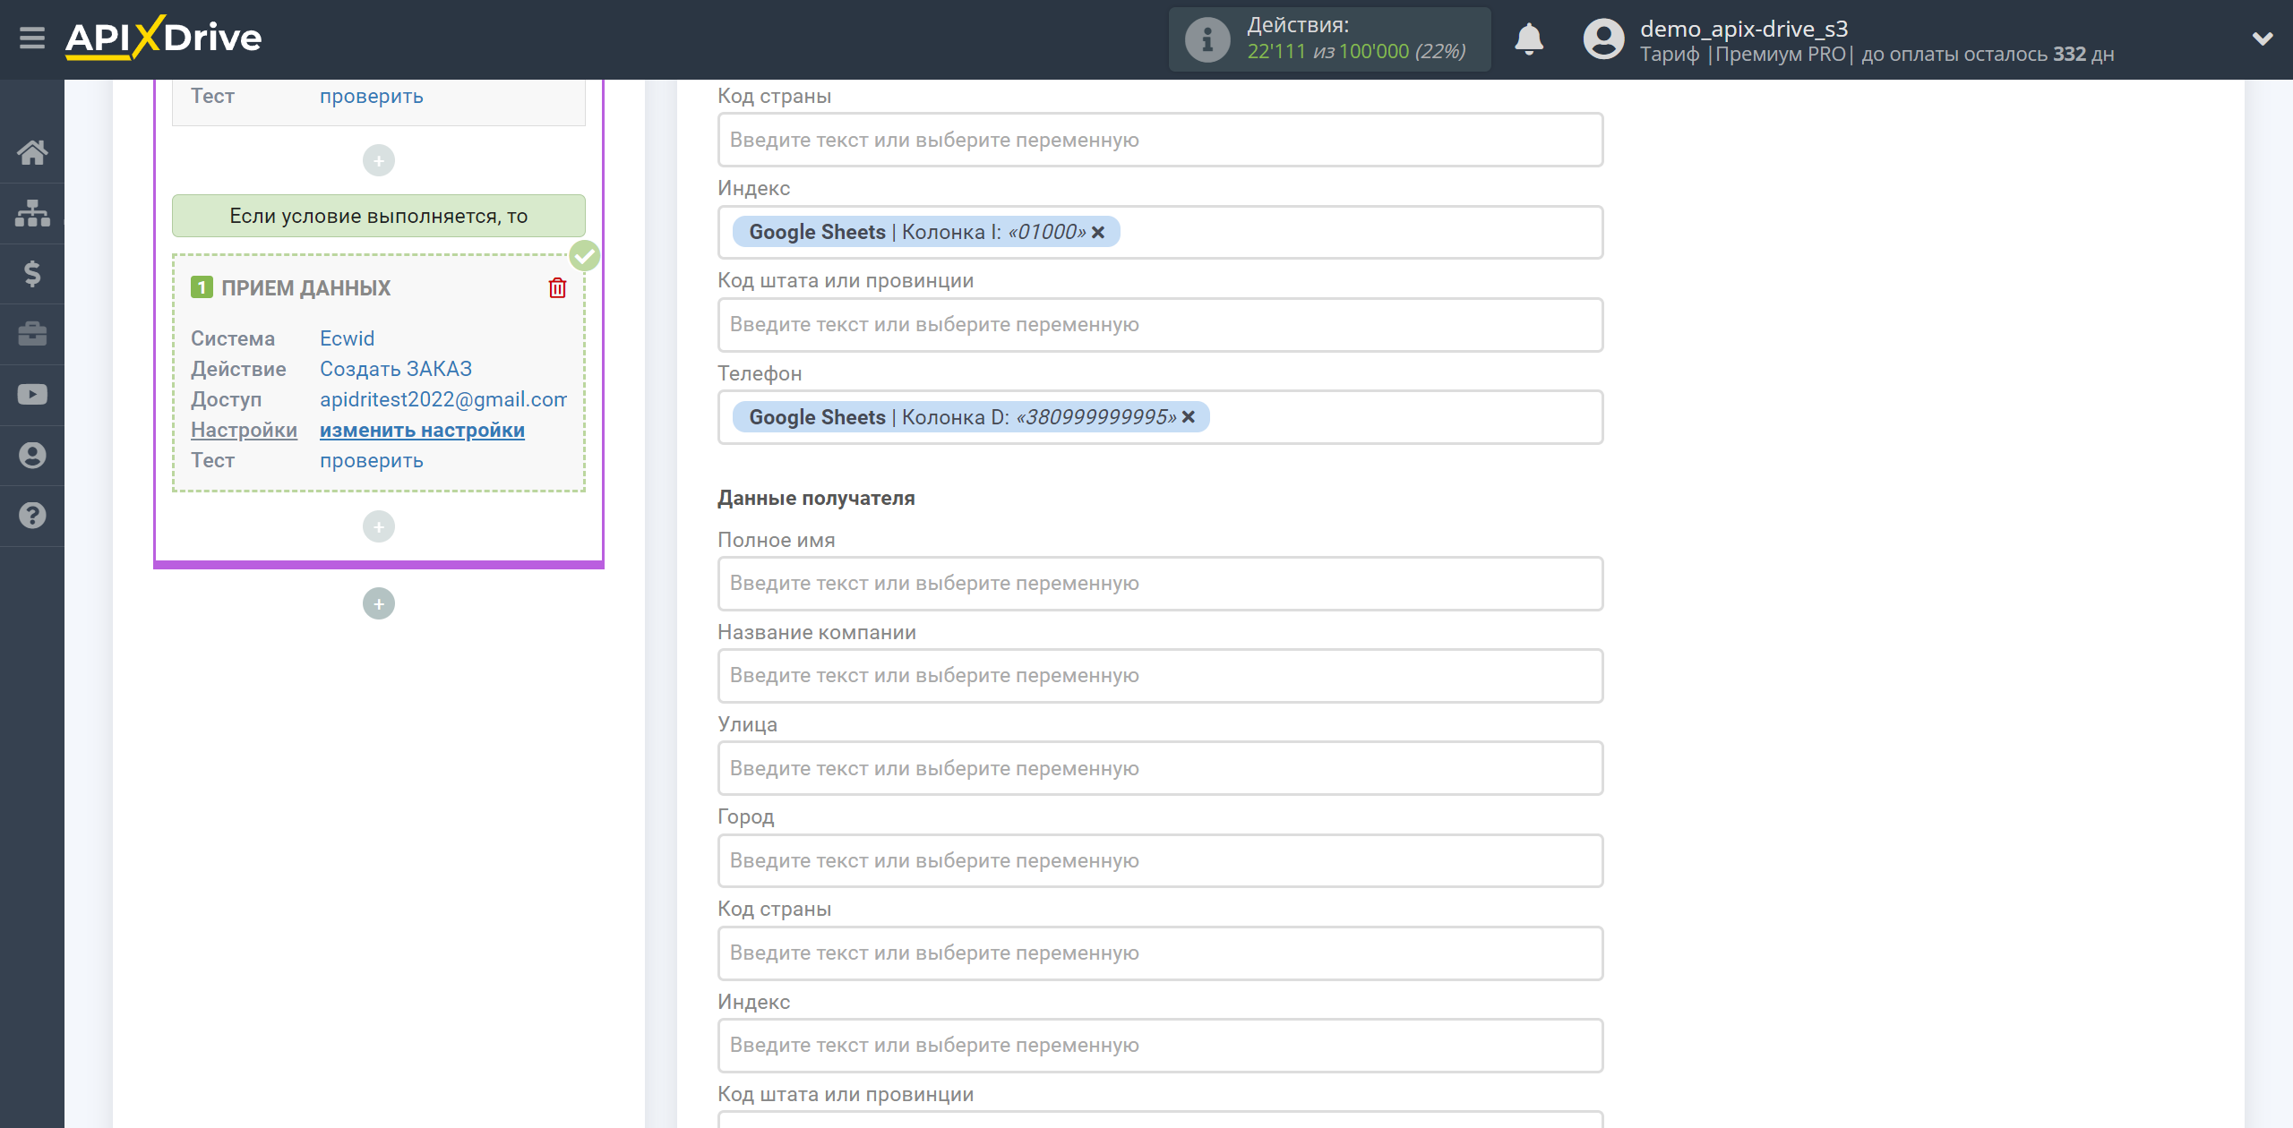Open the profile icon in sidebar
This screenshot has height=1128, width=2293.
(x=32, y=455)
